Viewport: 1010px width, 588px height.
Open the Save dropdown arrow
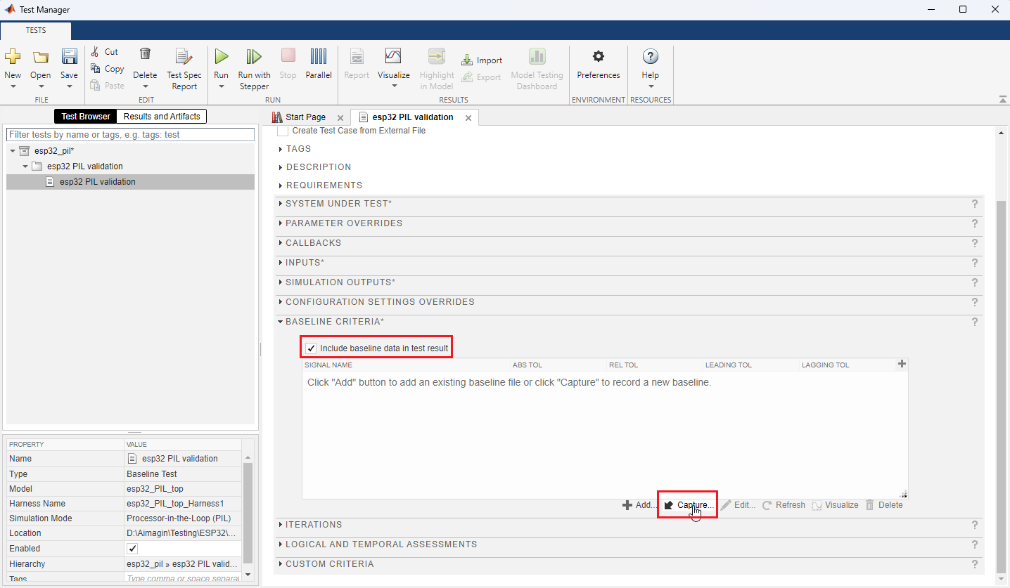69,87
